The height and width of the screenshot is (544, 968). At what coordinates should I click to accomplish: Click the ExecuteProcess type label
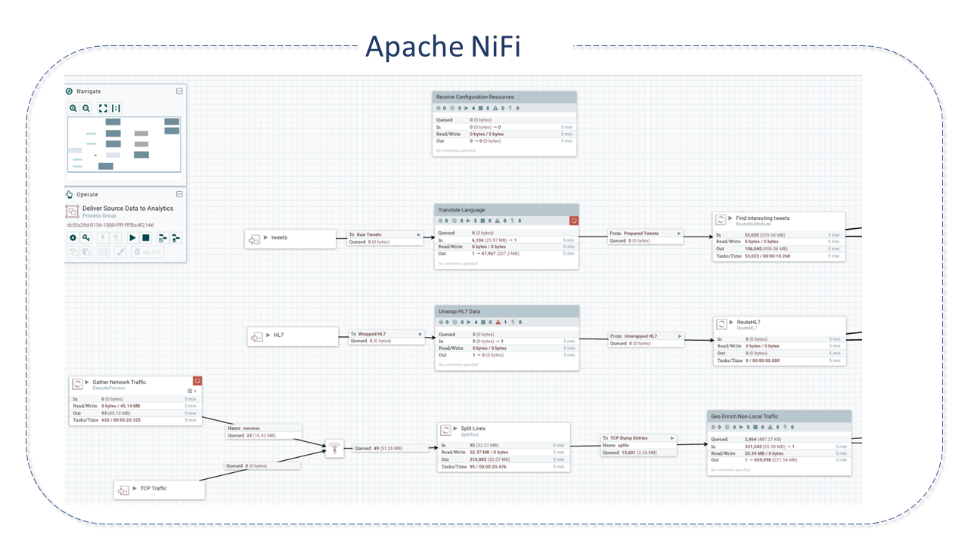click(107, 388)
